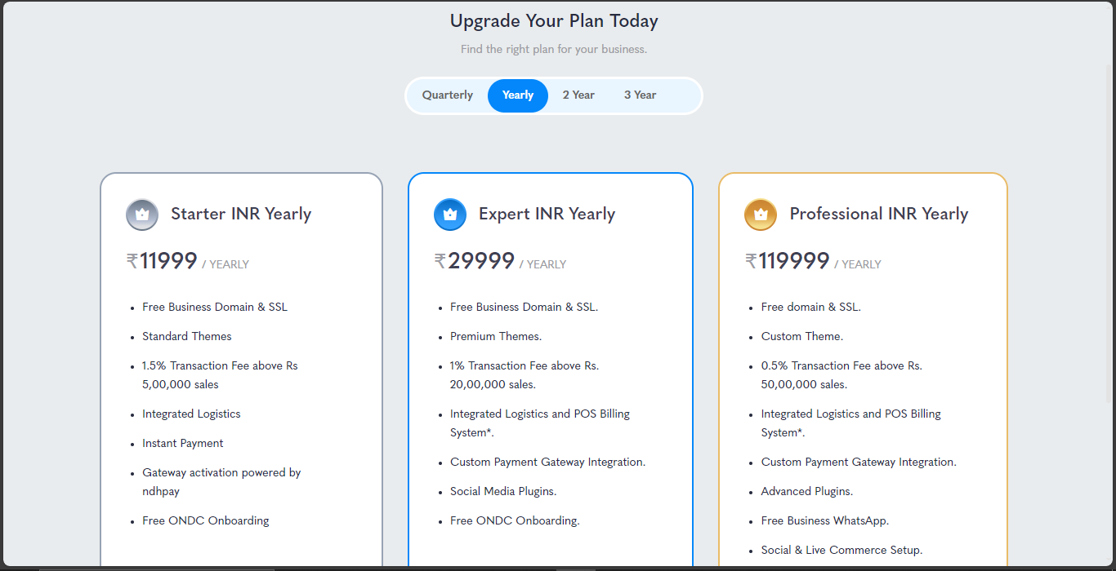Switch billing period to Quarterly
The image size is (1116, 571).
448,95
